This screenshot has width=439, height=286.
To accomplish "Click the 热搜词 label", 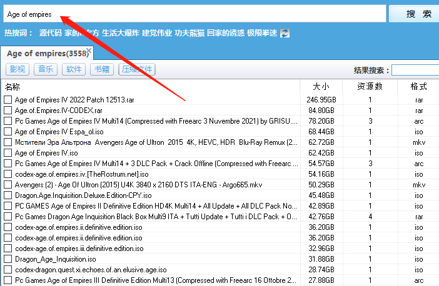I will click(19, 33).
